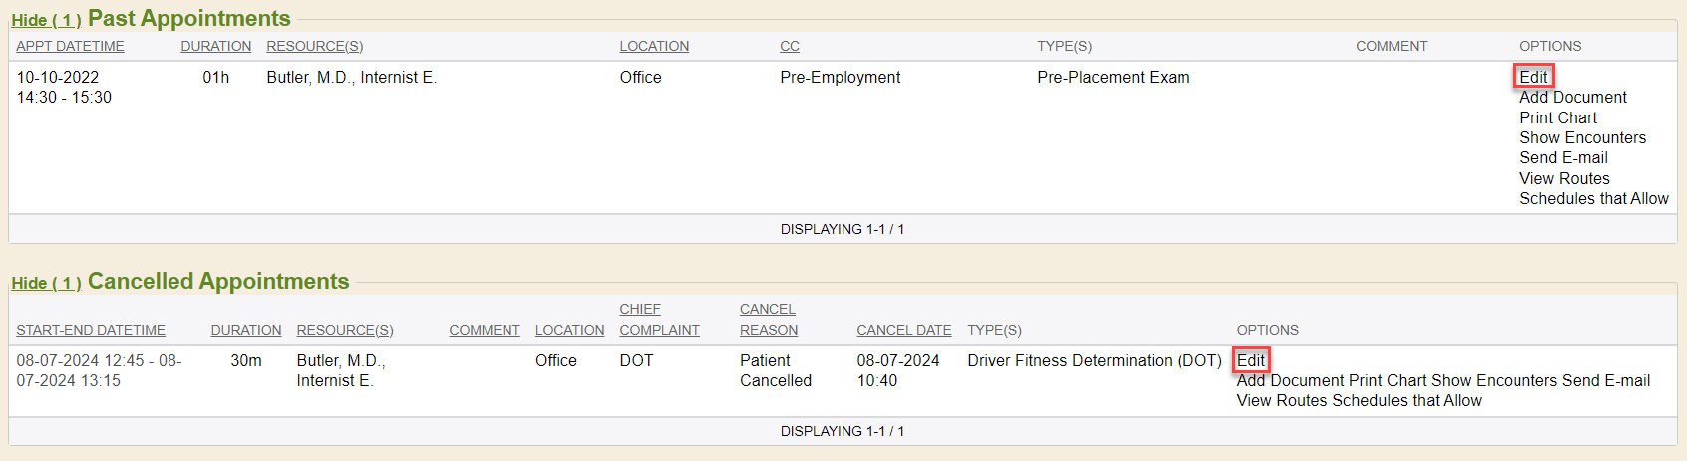Screen dimensions: 1687x461
Task: Open Schedules that Allow in Past Appointments
Action: [x=1593, y=198]
